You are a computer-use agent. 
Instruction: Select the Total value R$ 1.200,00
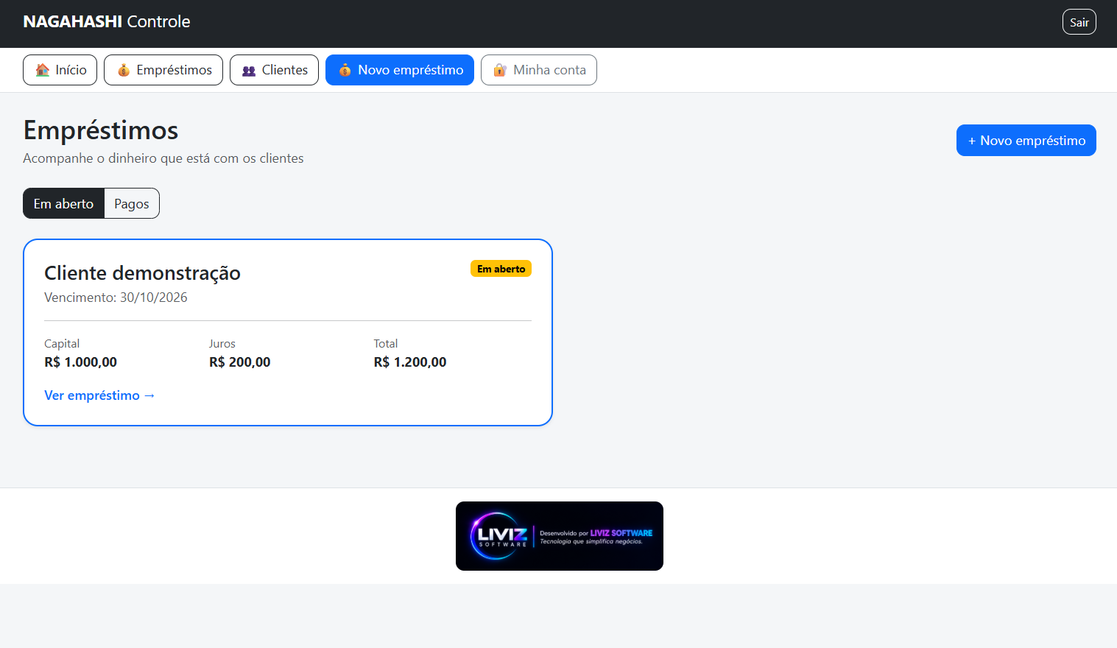coord(410,362)
